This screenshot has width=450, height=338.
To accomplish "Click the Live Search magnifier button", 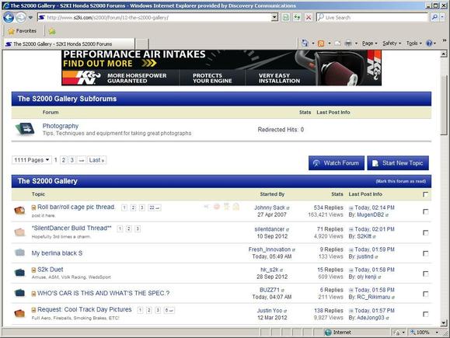I will pos(434,18).
